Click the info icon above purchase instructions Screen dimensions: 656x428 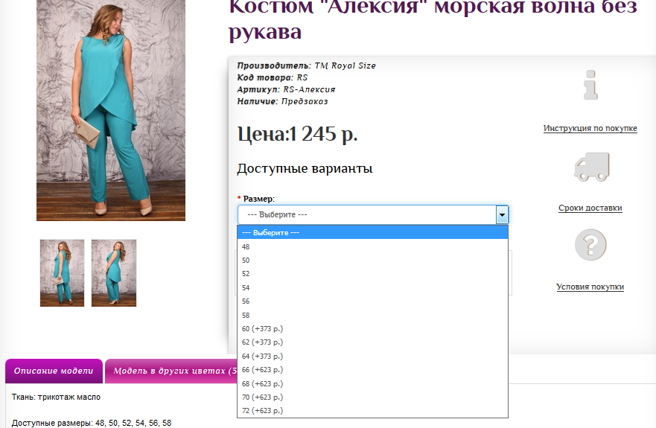590,85
